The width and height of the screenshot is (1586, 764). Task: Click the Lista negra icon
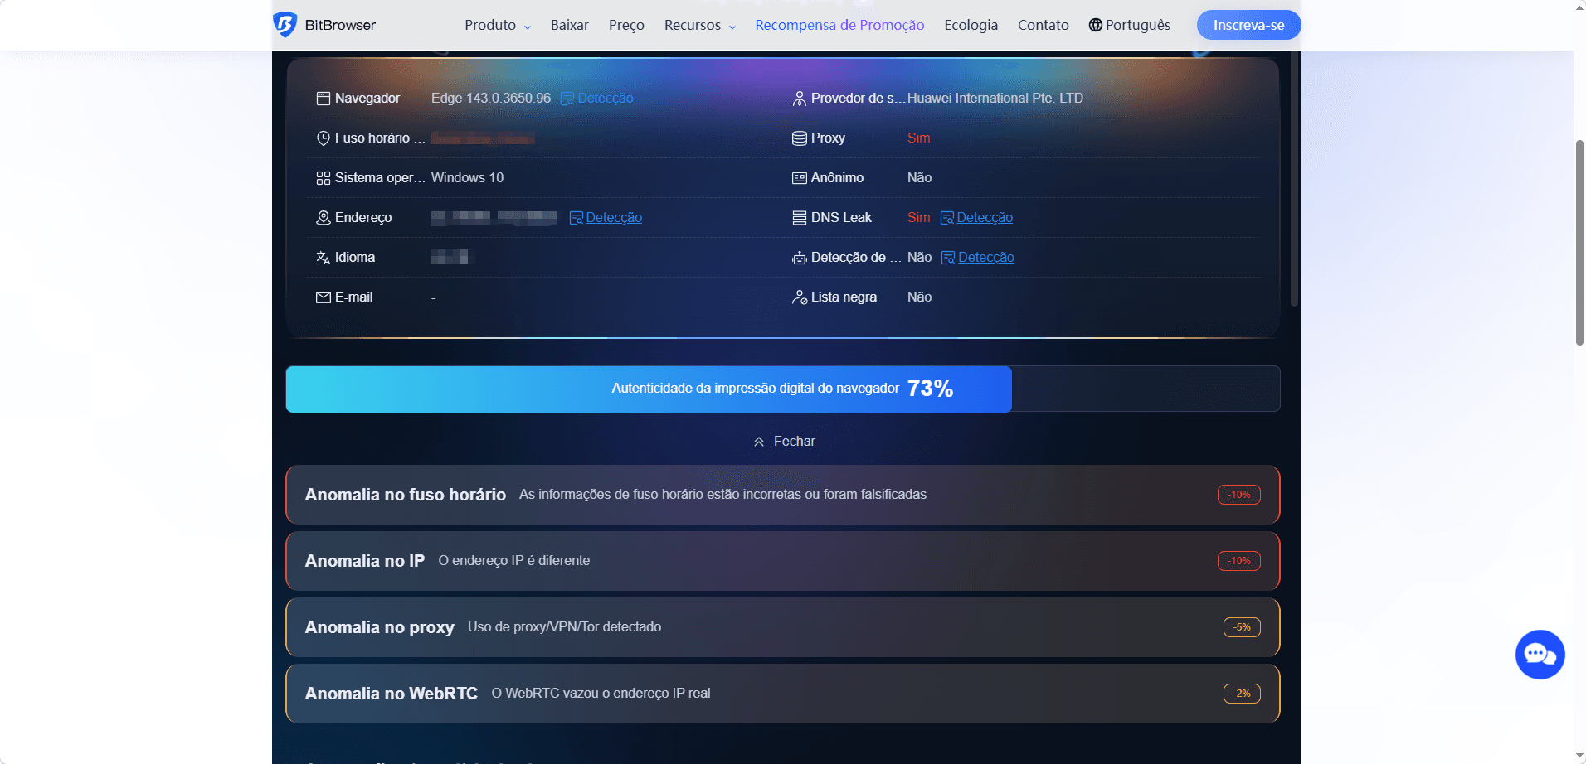(x=800, y=297)
